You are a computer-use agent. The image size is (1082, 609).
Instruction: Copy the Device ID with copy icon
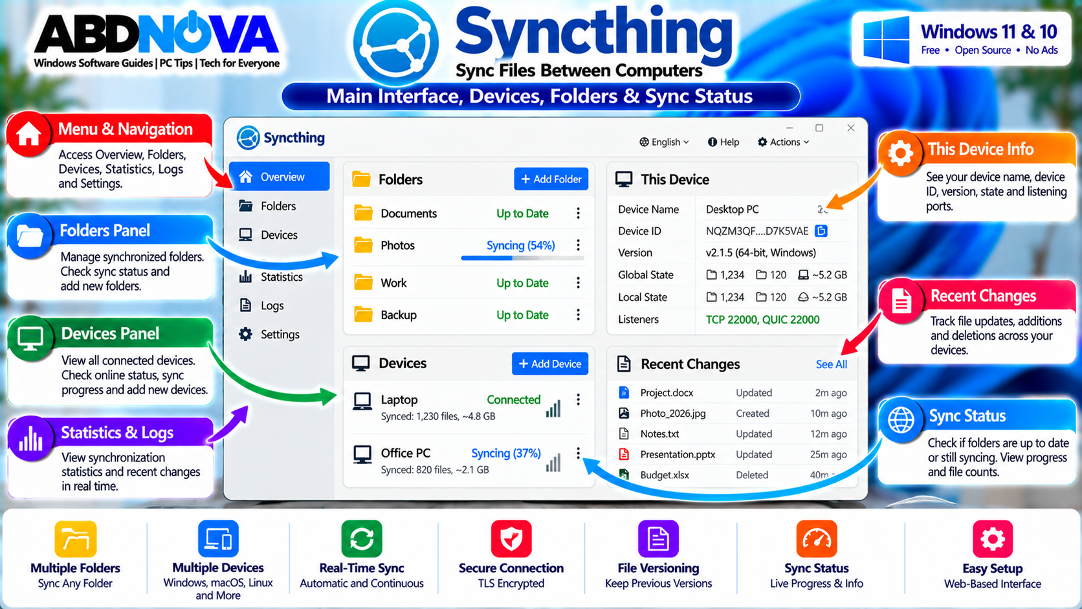coord(821,231)
